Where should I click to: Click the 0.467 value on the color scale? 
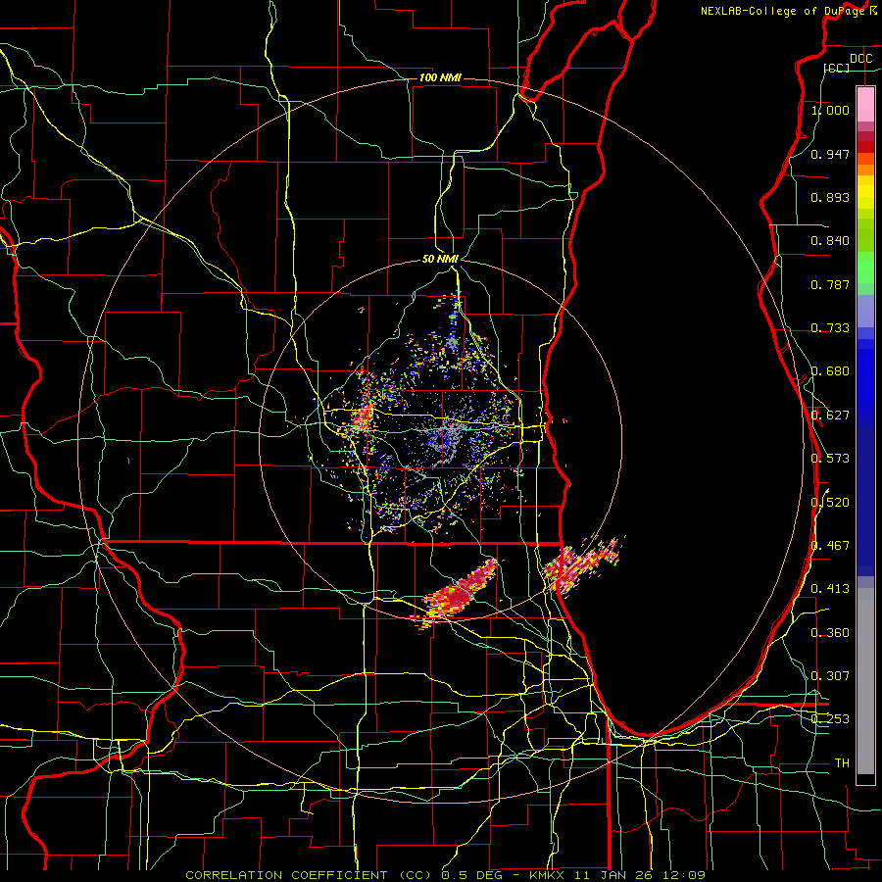[x=830, y=546]
